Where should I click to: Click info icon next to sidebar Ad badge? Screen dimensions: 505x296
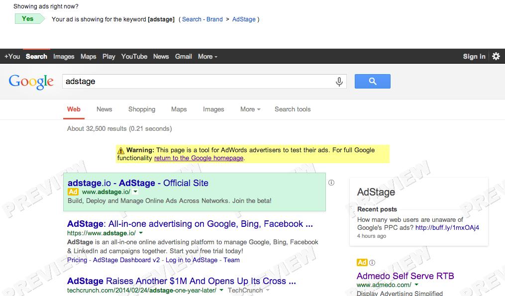[x=372, y=263]
